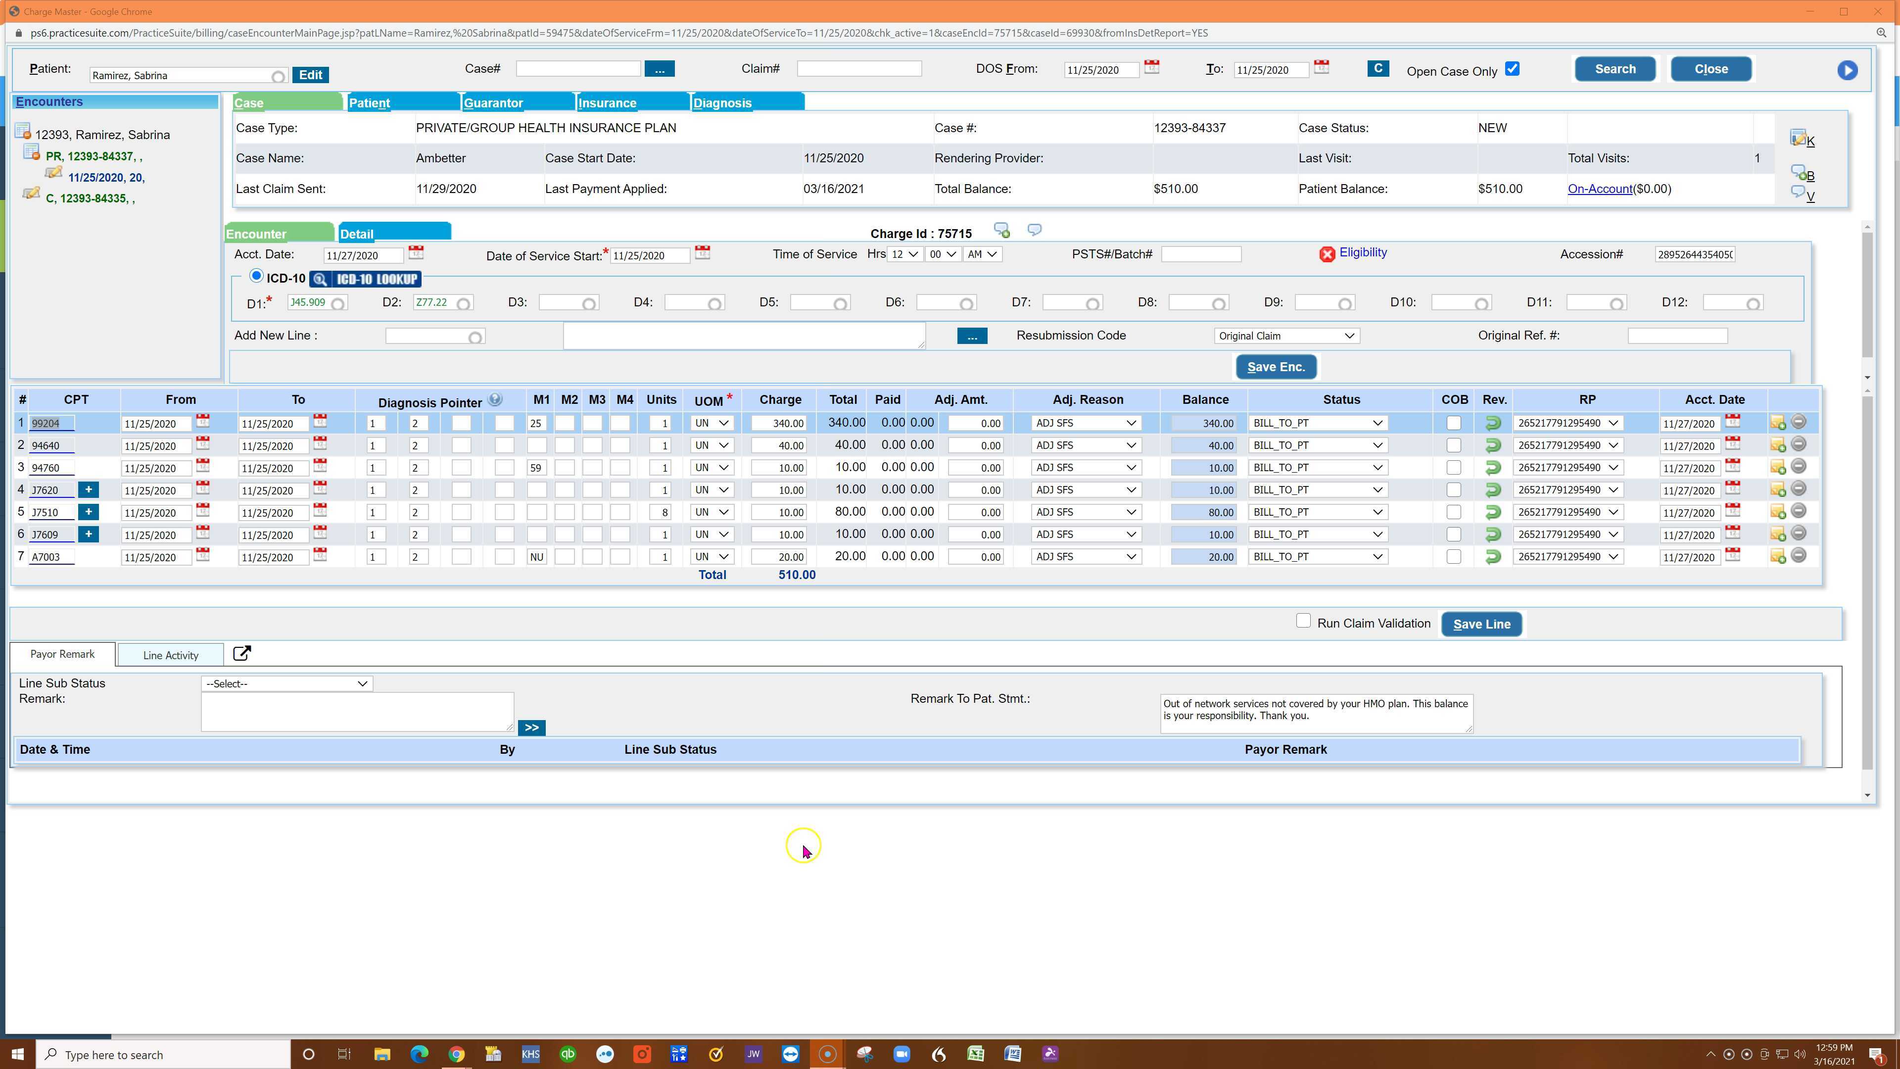Click the Save Enc. button

[1276, 367]
